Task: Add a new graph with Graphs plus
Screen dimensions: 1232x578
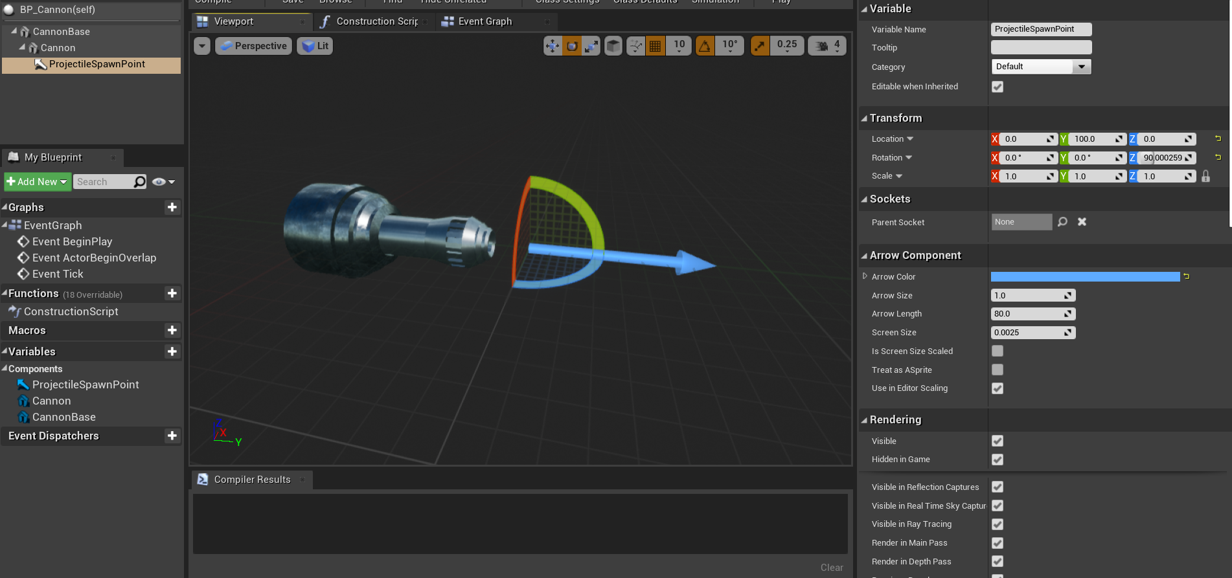Action: tap(172, 207)
